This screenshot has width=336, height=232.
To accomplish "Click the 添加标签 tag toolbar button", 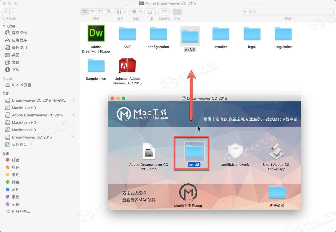I will (164, 12).
